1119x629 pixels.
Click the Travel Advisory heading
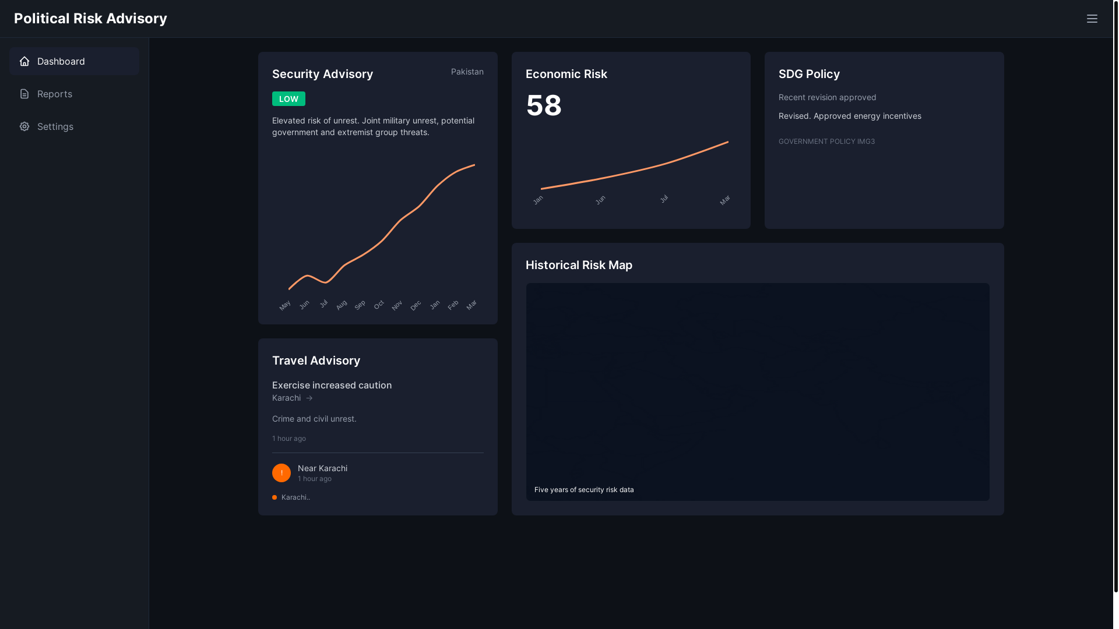[x=316, y=361]
